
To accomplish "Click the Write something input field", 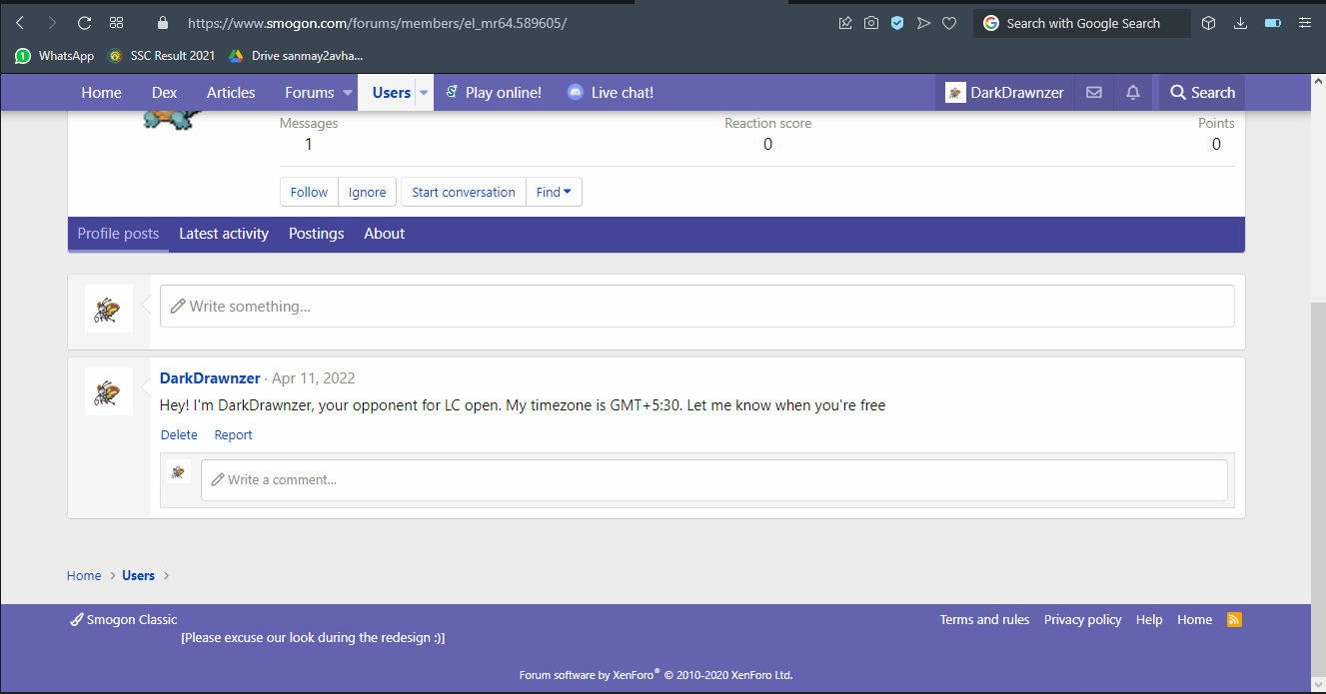I will (x=696, y=307).
